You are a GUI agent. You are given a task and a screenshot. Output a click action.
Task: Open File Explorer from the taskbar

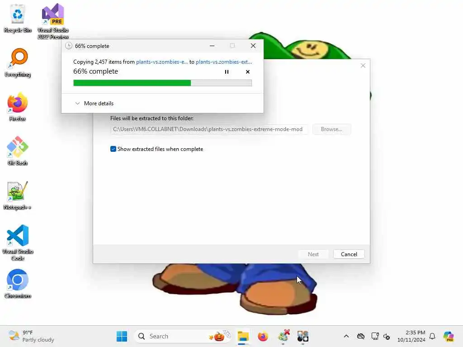(x=243, y=336)
